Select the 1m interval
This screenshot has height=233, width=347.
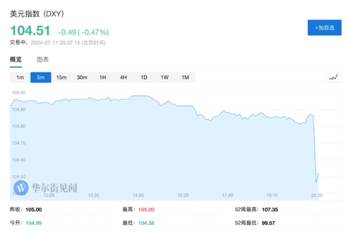point(20,77)
